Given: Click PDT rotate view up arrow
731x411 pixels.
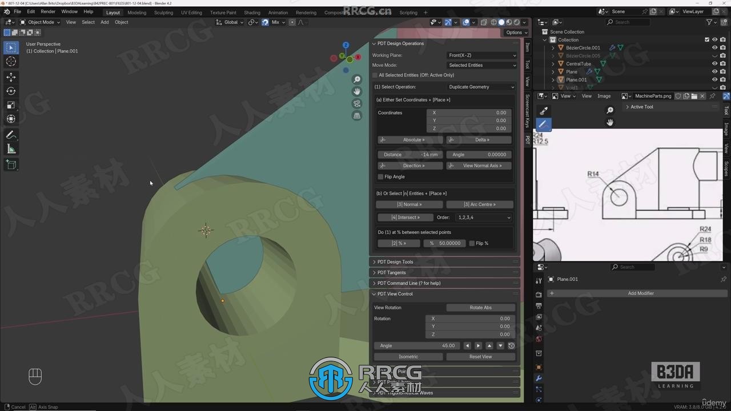Looking at the screenshot, I should pyautogui.click(x=489, y=346).
